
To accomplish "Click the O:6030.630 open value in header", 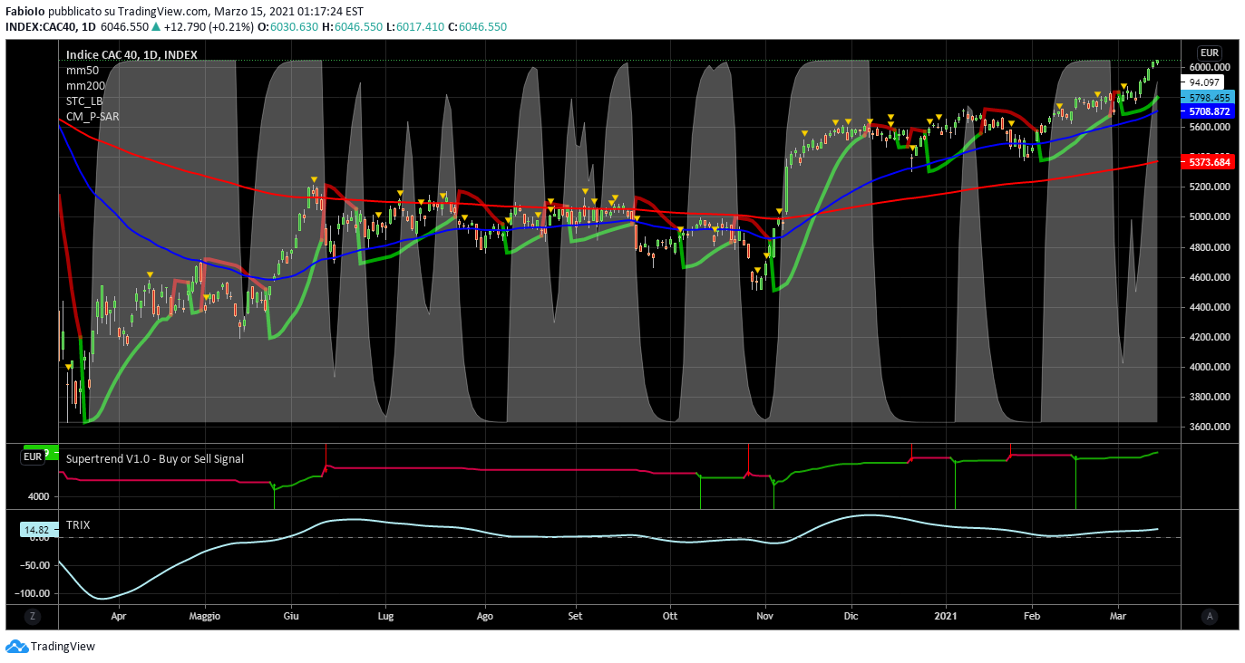I will (288, 27).
